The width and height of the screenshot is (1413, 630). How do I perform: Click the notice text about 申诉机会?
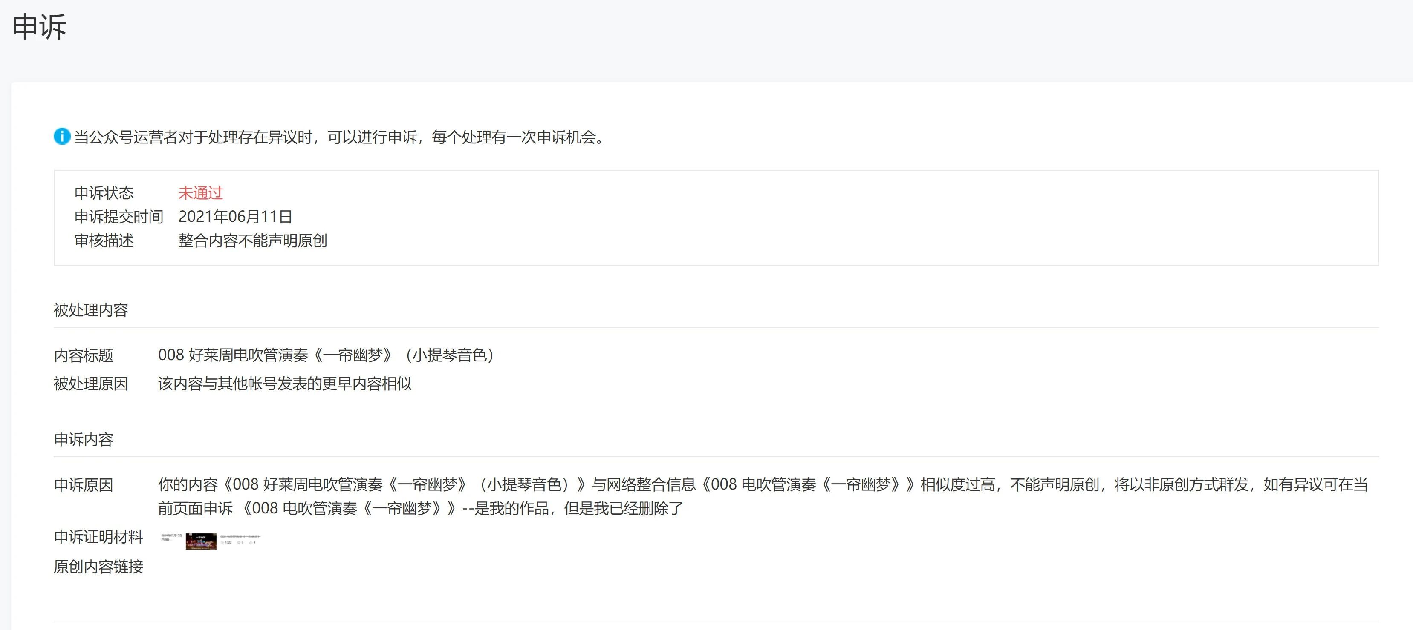(340, 137)
